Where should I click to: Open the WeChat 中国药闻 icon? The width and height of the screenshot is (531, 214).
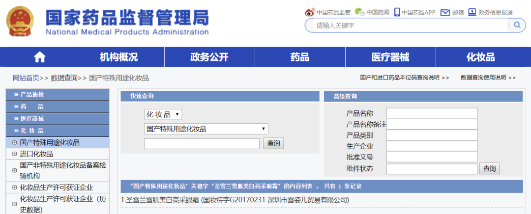point(359,12)
